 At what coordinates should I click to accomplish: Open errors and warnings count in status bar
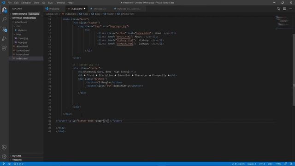click(x=18, y=164)
